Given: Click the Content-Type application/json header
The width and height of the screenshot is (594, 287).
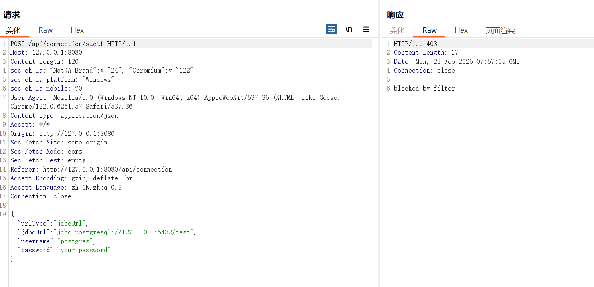Looking at the screenshot, I should coord(64,116).
